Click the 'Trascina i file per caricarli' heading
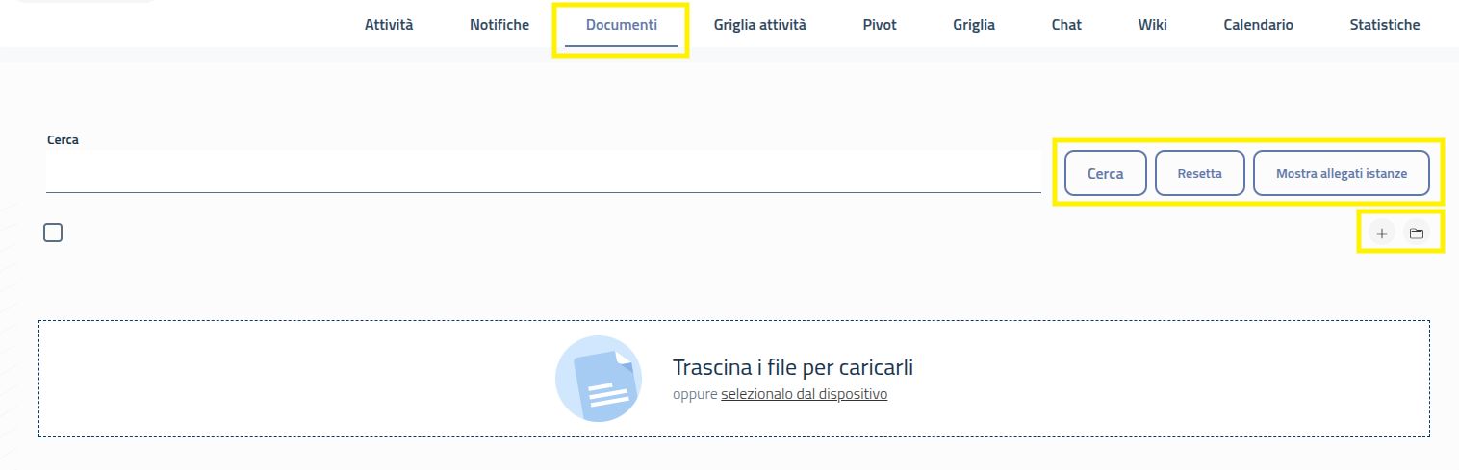 [x=792, y=367]
